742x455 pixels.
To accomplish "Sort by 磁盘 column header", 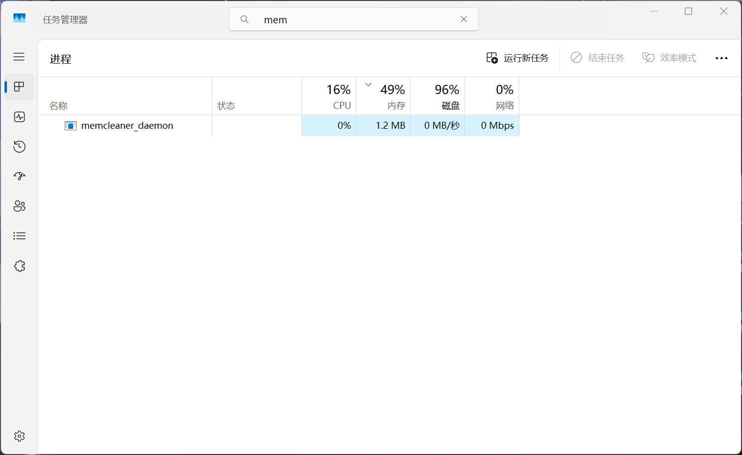I will click(438, 96).
